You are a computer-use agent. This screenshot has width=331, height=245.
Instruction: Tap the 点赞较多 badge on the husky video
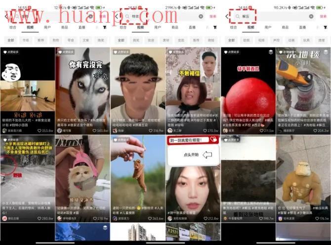(x=66, y=52)
